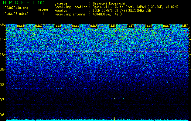
Task: Select the Ogata-vill. Akita-Pref. JAPAN location text
Action: click(135, 7)
